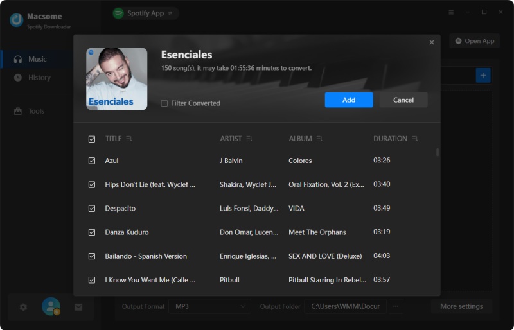Open settings via the gear icon

[23, 307]
